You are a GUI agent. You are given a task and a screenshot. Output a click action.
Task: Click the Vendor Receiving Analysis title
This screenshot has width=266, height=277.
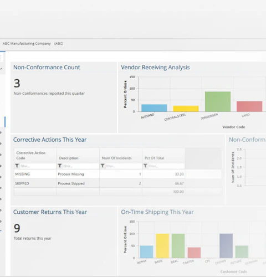point(155,68)
